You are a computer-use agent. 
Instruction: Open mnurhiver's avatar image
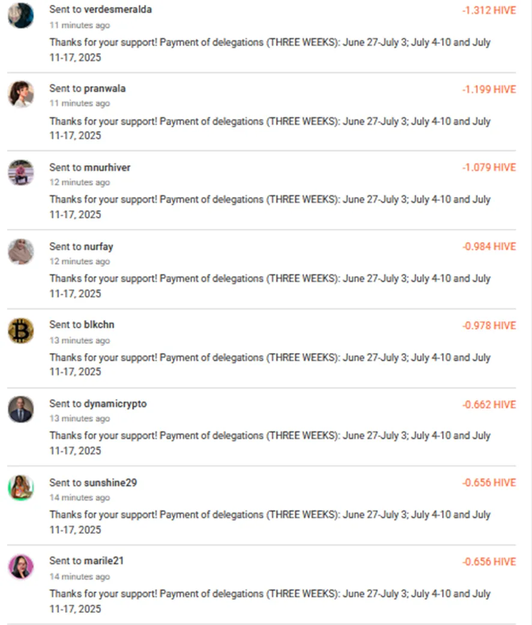pyautogui.click(x=21, y=172)
